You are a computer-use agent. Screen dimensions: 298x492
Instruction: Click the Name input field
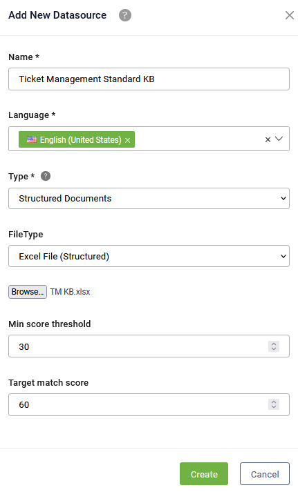pyautogui.click(x=149, y=79)
